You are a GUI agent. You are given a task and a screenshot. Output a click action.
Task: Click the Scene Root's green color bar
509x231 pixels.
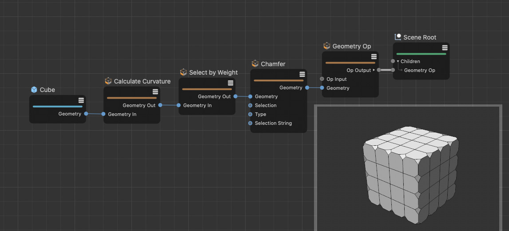421,54
